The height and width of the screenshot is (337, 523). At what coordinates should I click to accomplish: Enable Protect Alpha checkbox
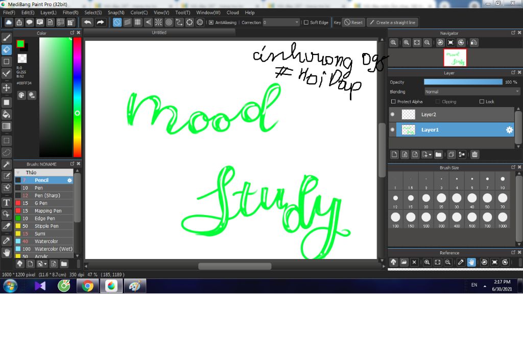393,101
